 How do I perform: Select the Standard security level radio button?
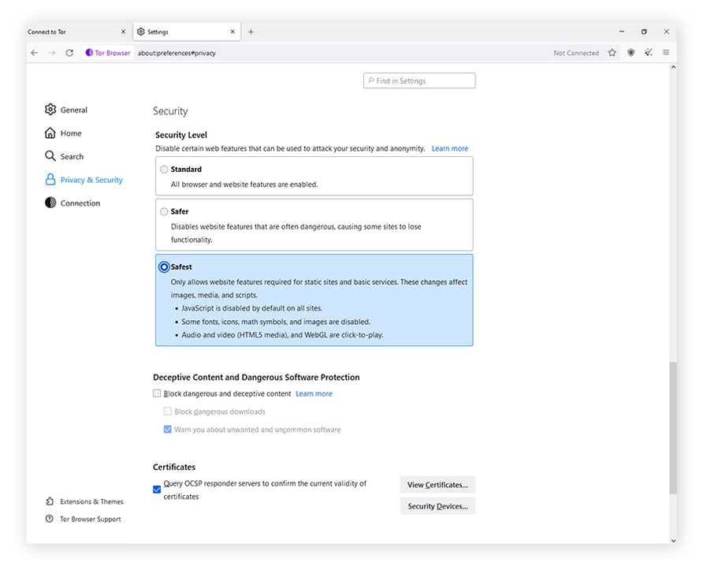tap(164, 169)
